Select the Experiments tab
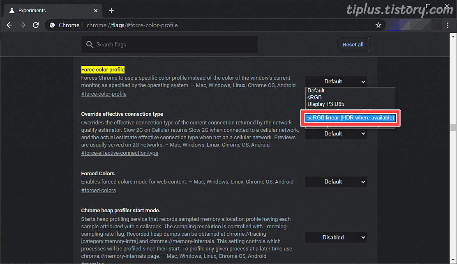457x264 pixels. pos(53,11)
